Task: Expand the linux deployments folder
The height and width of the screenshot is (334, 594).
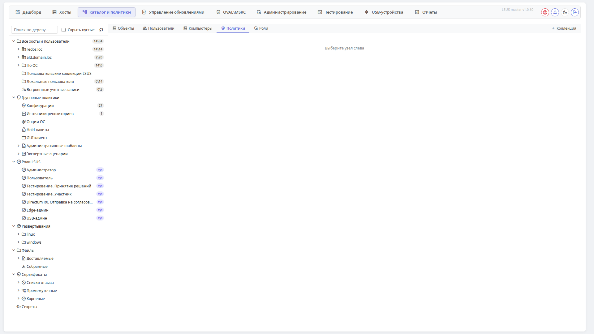Action: click(x=19, y=234)
